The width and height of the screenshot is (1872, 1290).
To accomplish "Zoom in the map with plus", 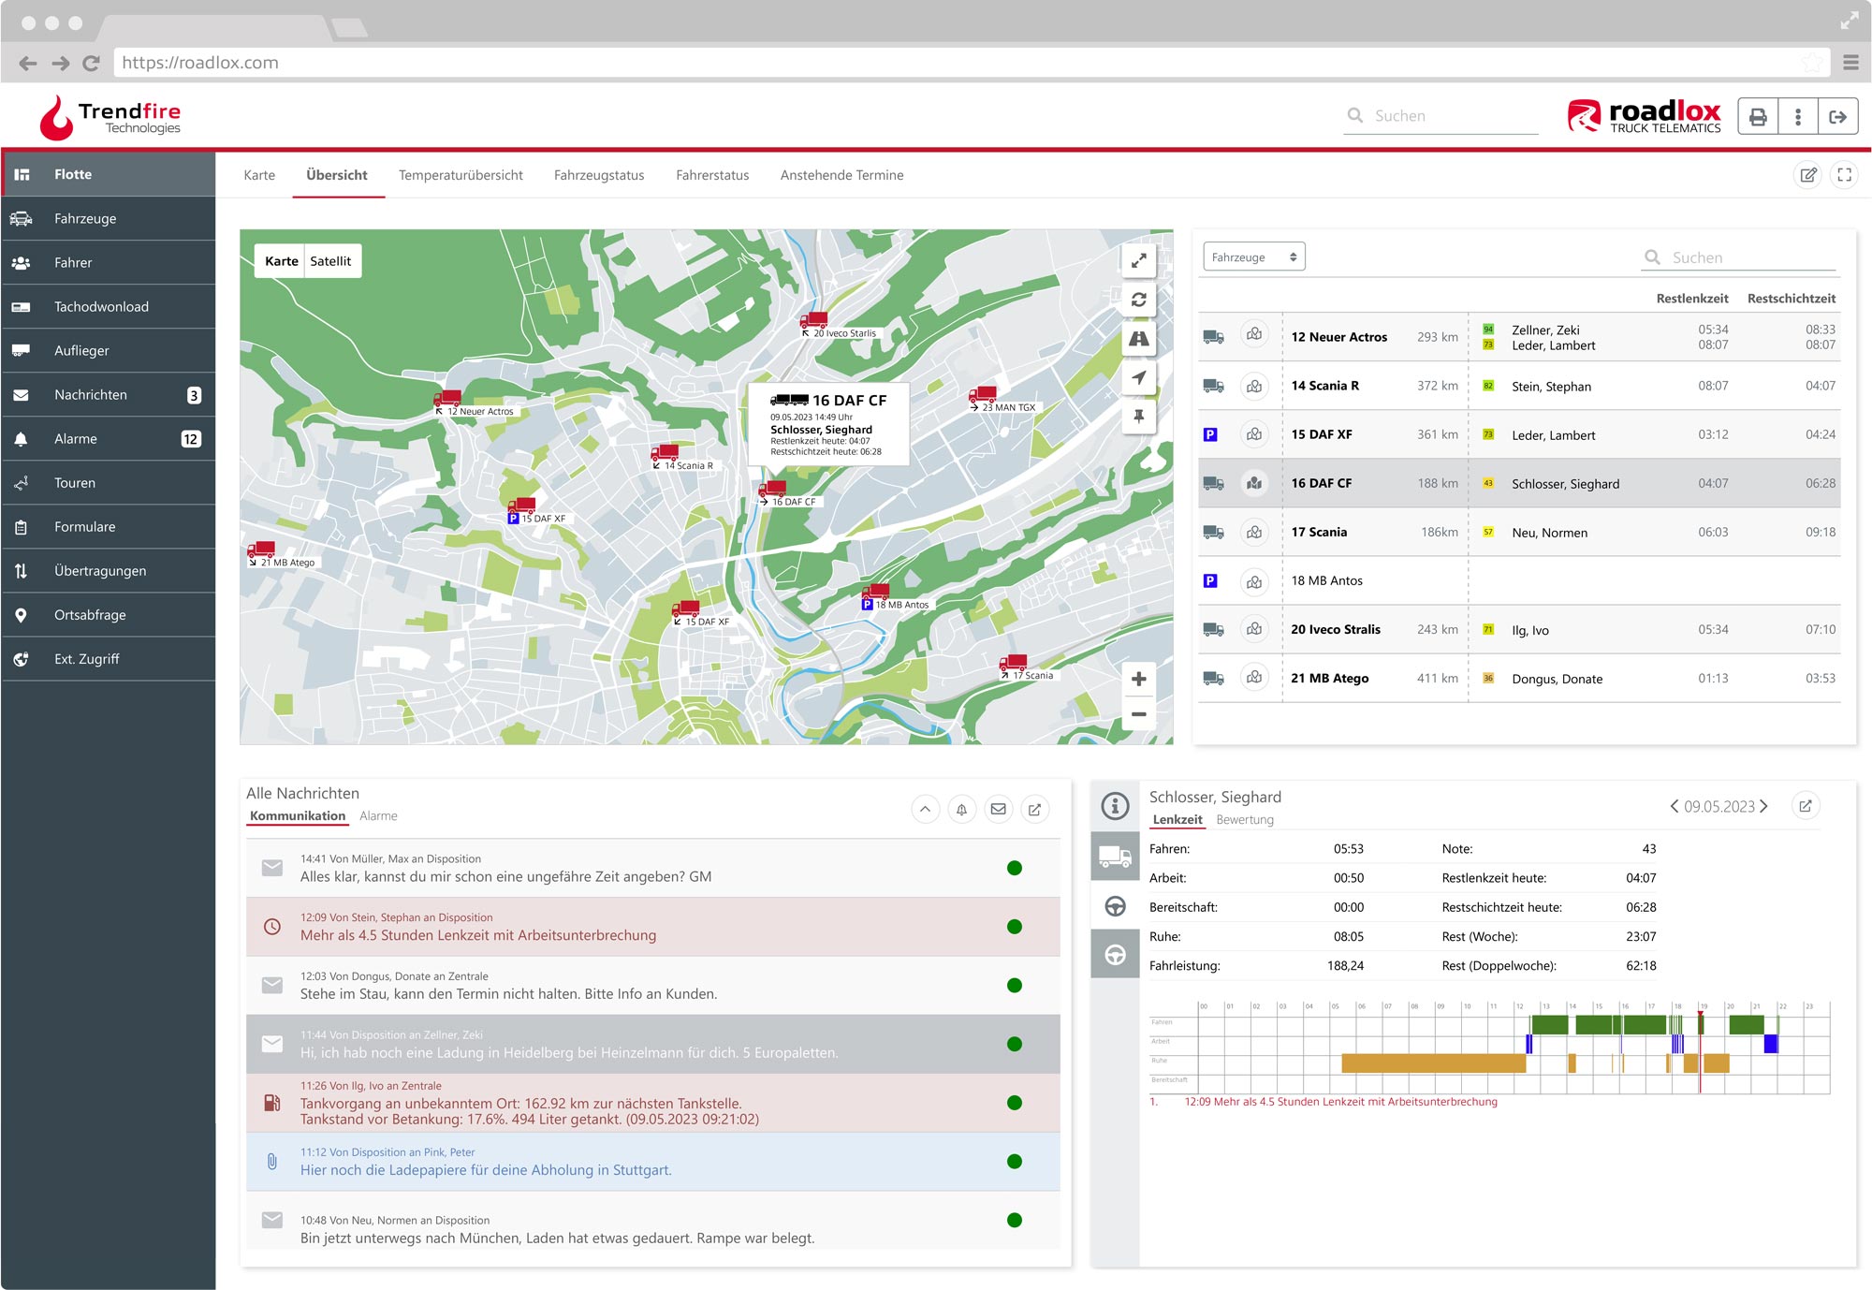I will click(x=1138, y=679).
